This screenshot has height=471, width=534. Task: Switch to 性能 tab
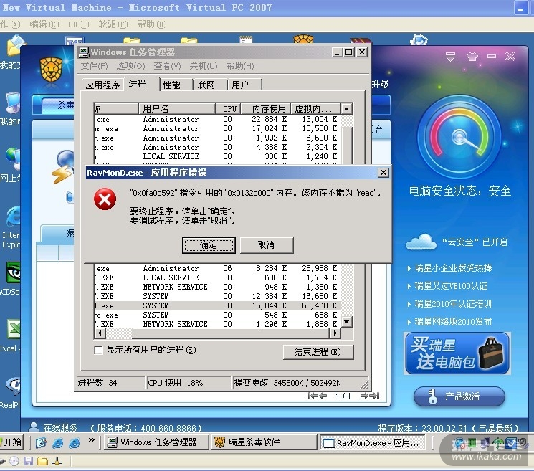pos(176,85)
